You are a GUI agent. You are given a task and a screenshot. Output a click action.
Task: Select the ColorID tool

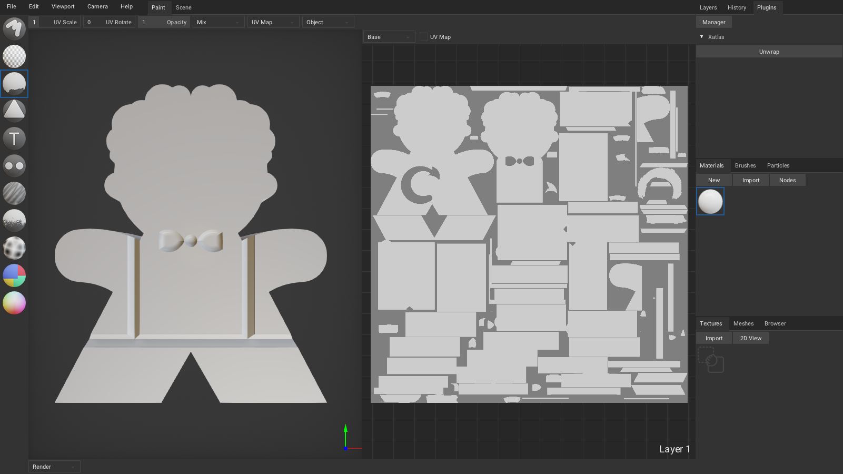coord(14,275)
